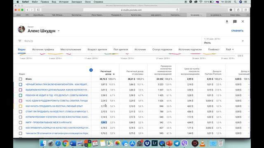The height and width of the screenshot is (148, 264).
Task: Check the ЧЕРНЫЙ ЭКРАН video checkbox
Action: tap(20, 84)
